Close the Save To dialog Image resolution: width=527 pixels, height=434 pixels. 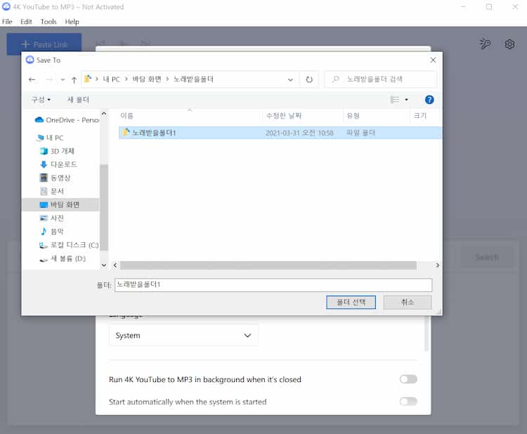pyautogui.click(x=433, y=60)
